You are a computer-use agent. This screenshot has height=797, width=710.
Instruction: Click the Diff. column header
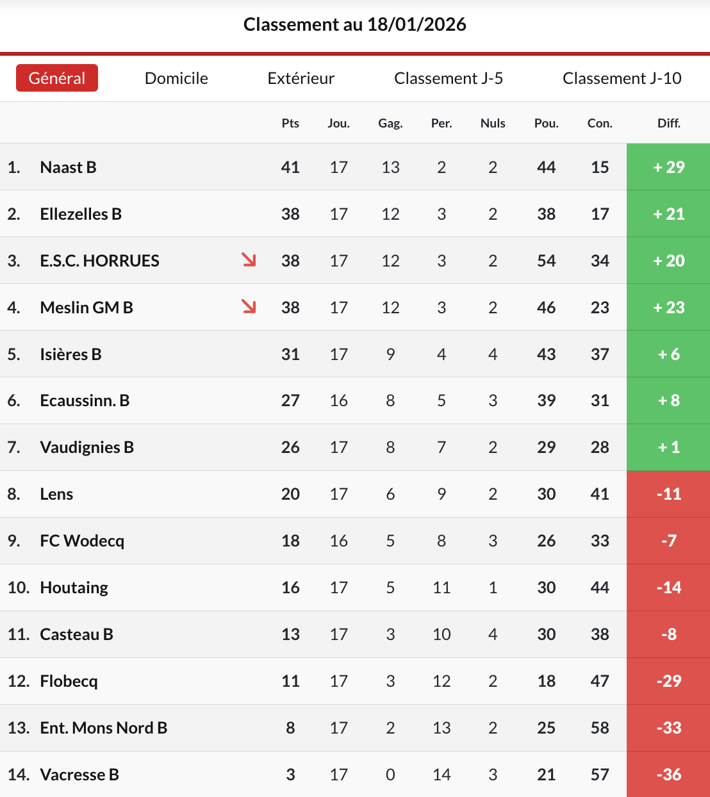tap(668, 123)
